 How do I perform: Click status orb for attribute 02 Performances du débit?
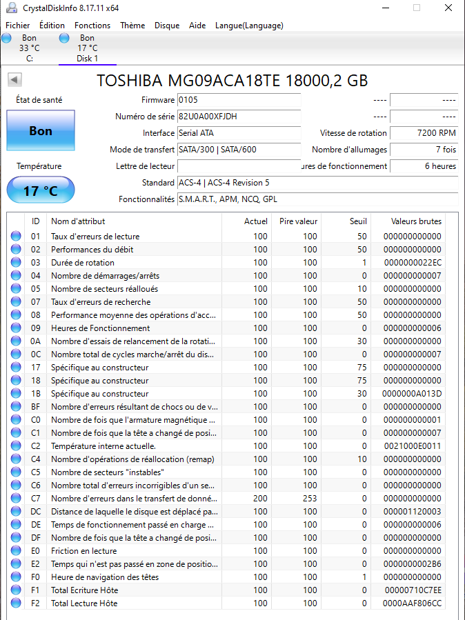[16, 250]
